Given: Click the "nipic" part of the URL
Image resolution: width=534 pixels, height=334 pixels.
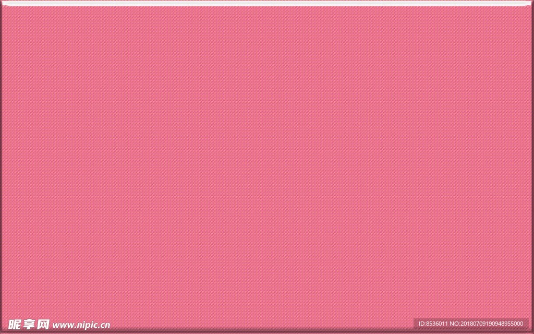Looking at the screenshot, I should tap(86, 324).
